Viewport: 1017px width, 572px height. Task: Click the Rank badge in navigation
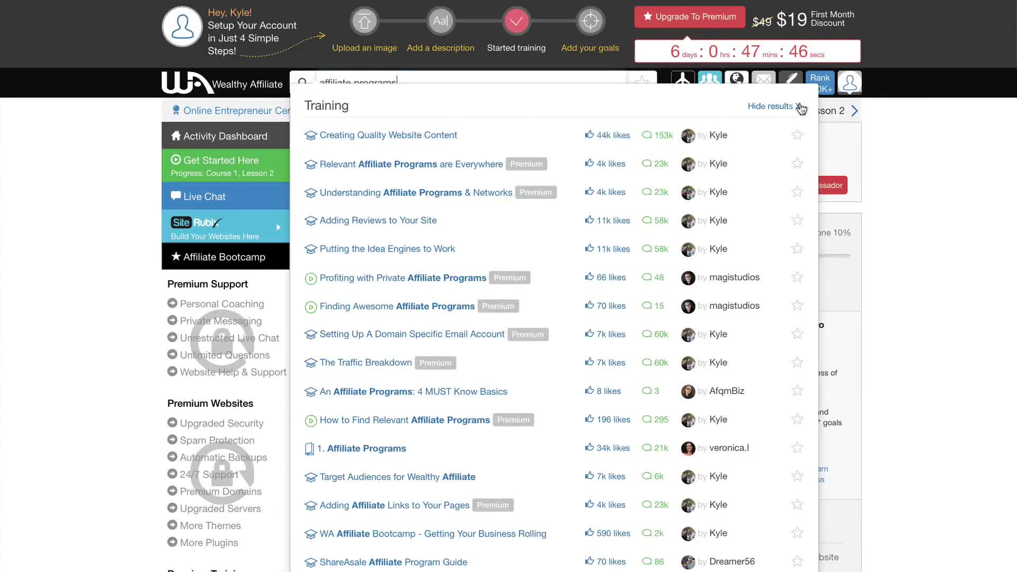tap(820, 83)
